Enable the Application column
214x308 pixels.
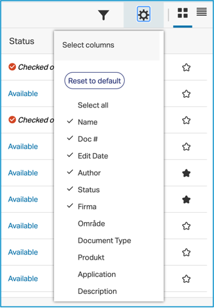pos(97,274)
